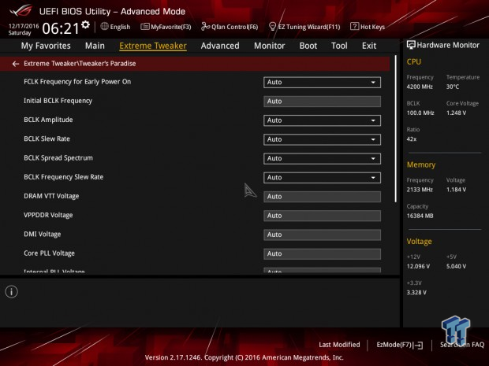Open MyFavorite(F3) menu
The image size is (489, 366).
(x=166, y=27)
